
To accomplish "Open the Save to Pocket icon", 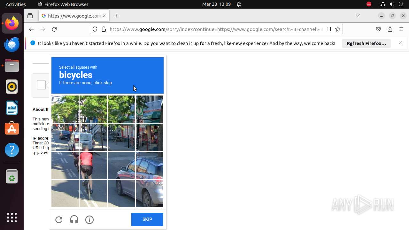I will (x=378, y=29).
